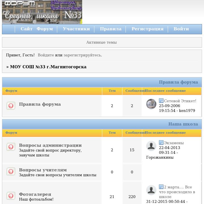The height and width of the screenshot is (204, 204).
Task: Open the last post Сетевой Этикет!
Action: (x=180, y=101)
